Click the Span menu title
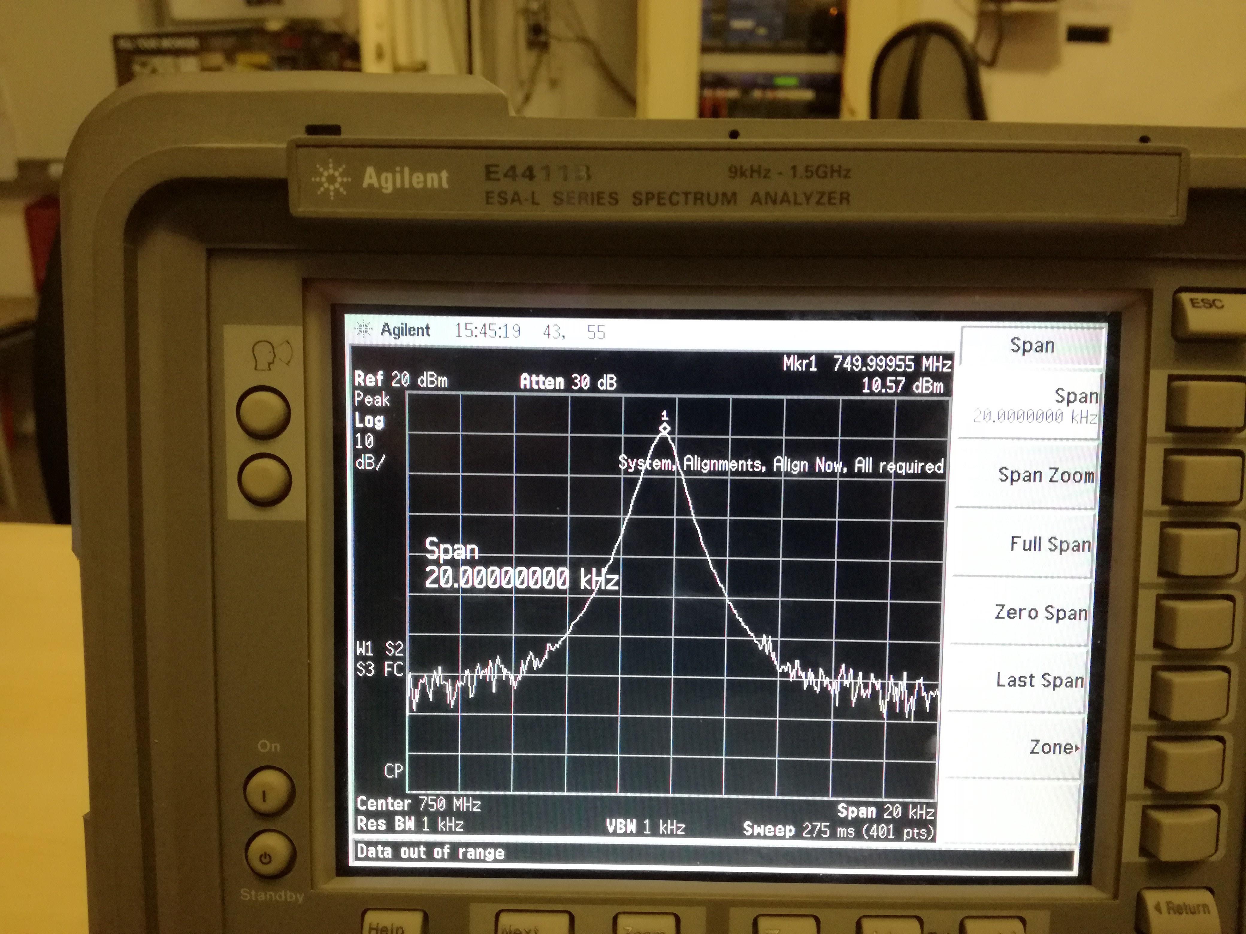1246x934 pixels. (1032, 345)
